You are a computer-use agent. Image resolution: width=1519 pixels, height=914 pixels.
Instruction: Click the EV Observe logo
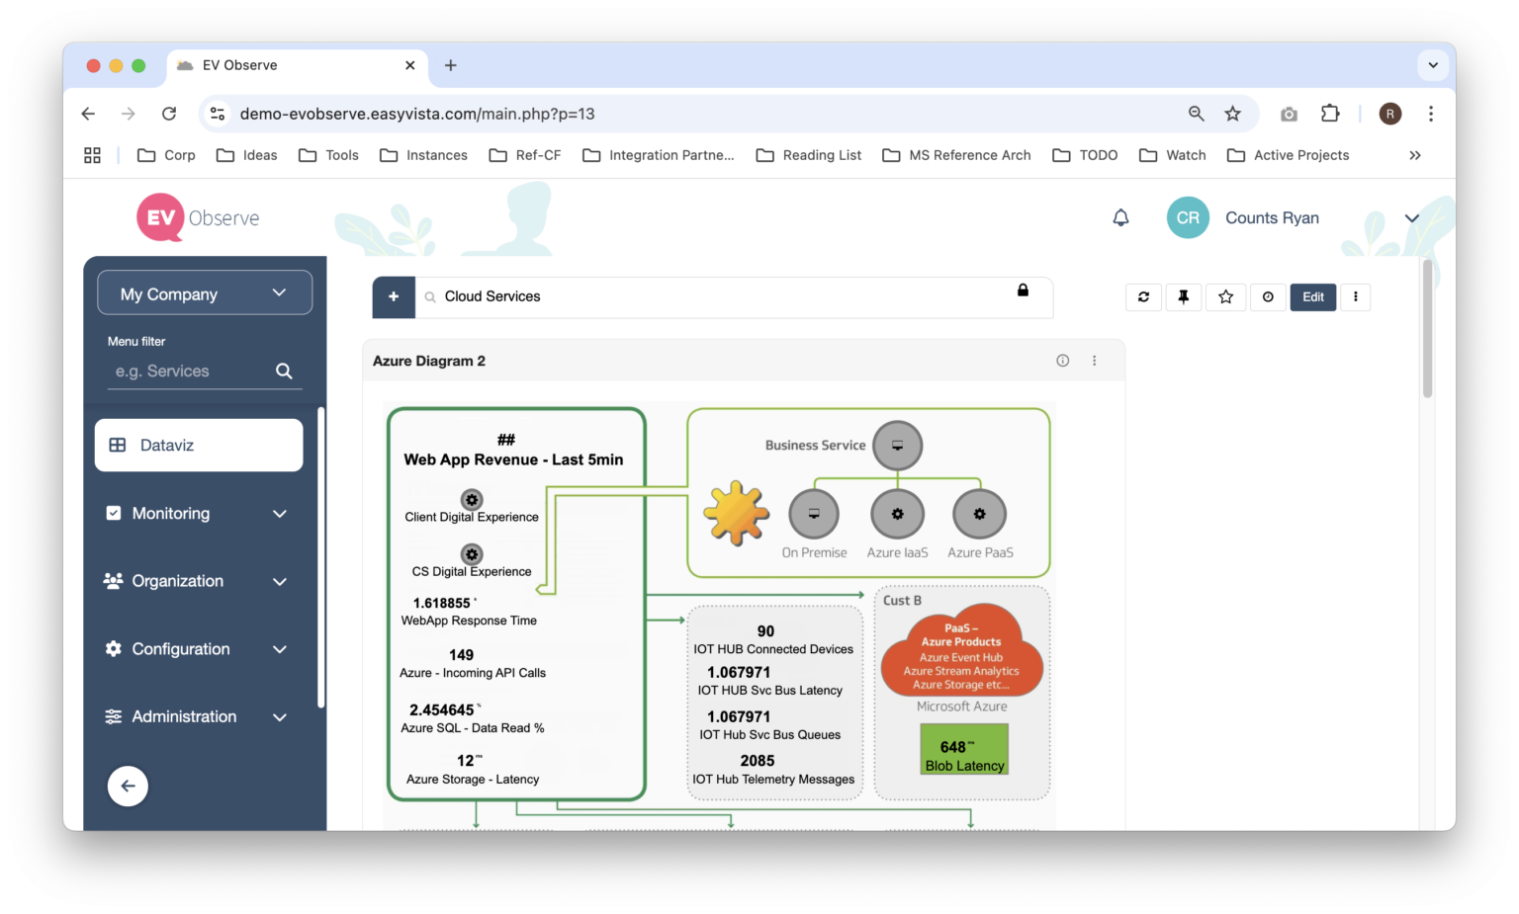(199, 217)
